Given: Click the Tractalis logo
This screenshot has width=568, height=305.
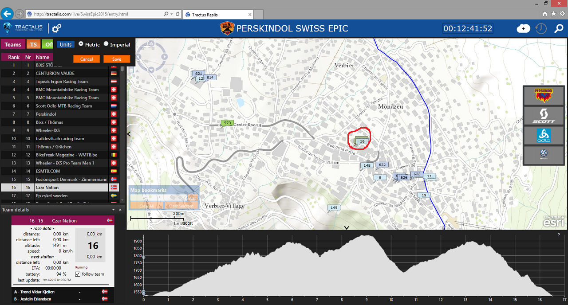Looking at the screenshot, I should click(x=23, y=28).
